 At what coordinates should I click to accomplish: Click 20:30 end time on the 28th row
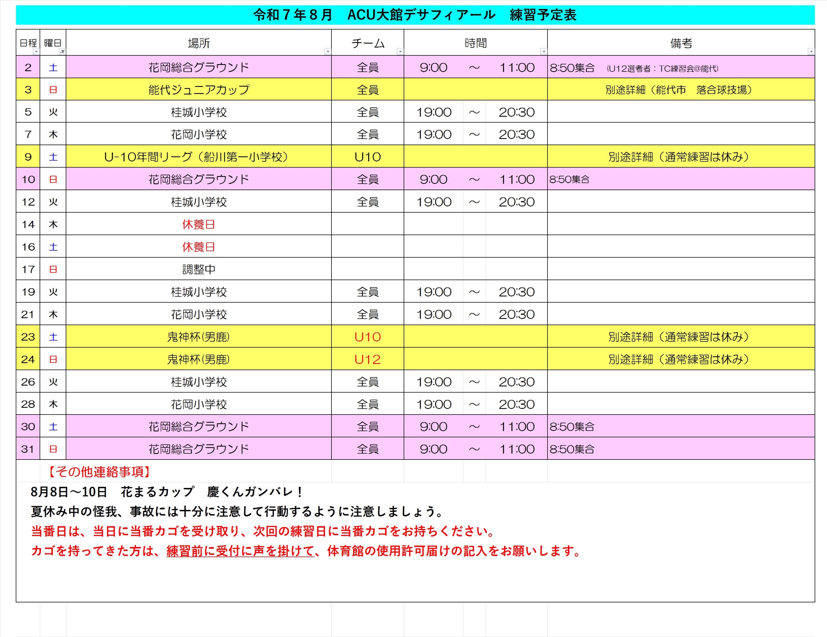[x=517, y=404]
